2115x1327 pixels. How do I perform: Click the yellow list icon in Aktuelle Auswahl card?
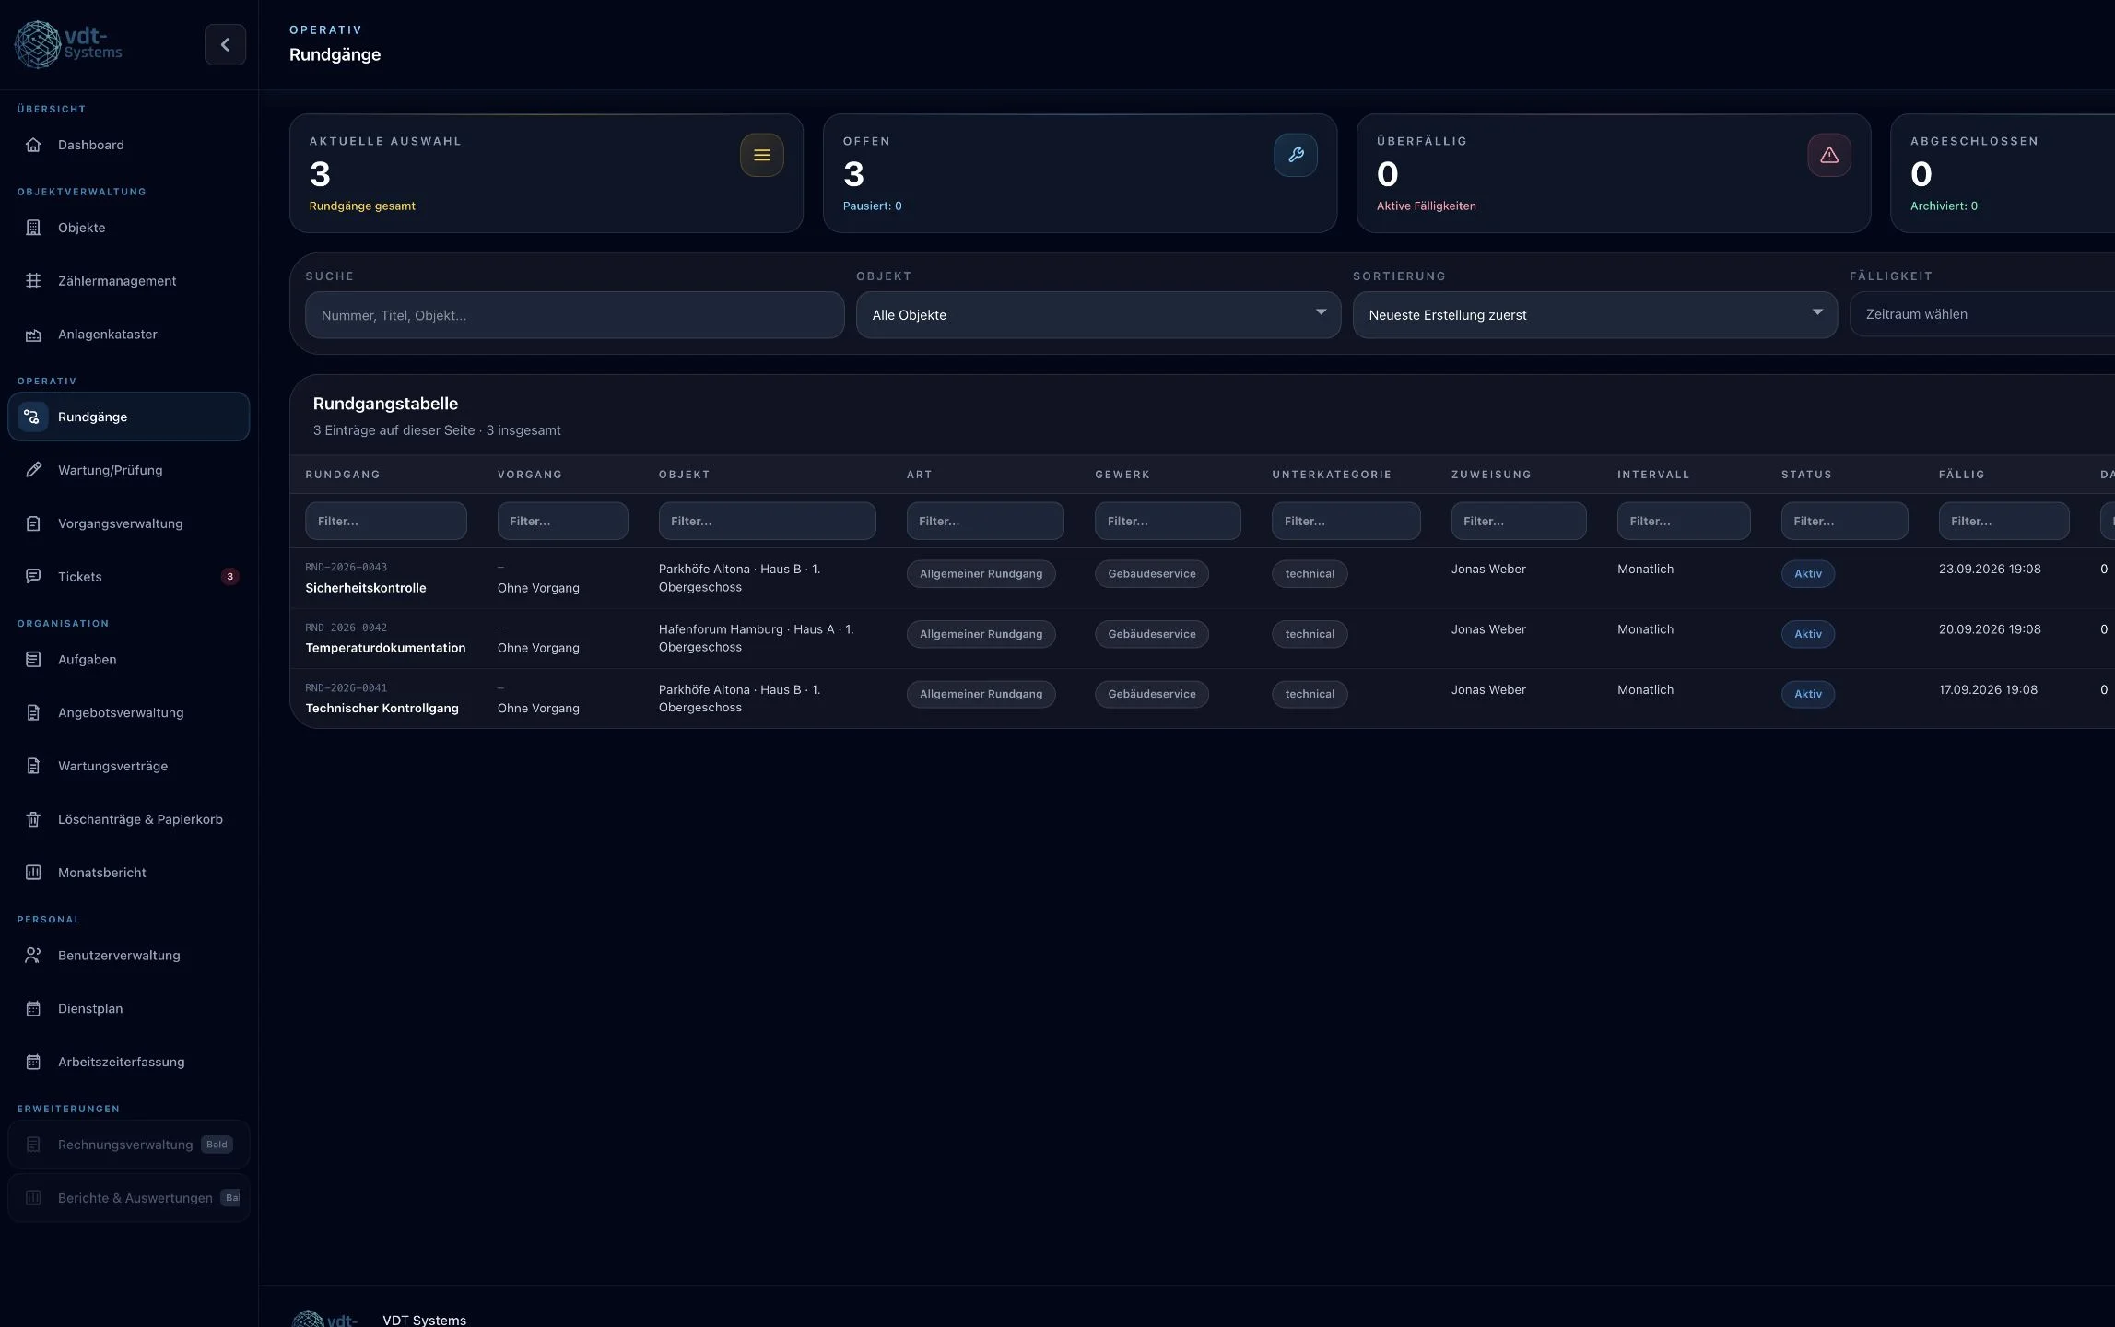point(761,155)
